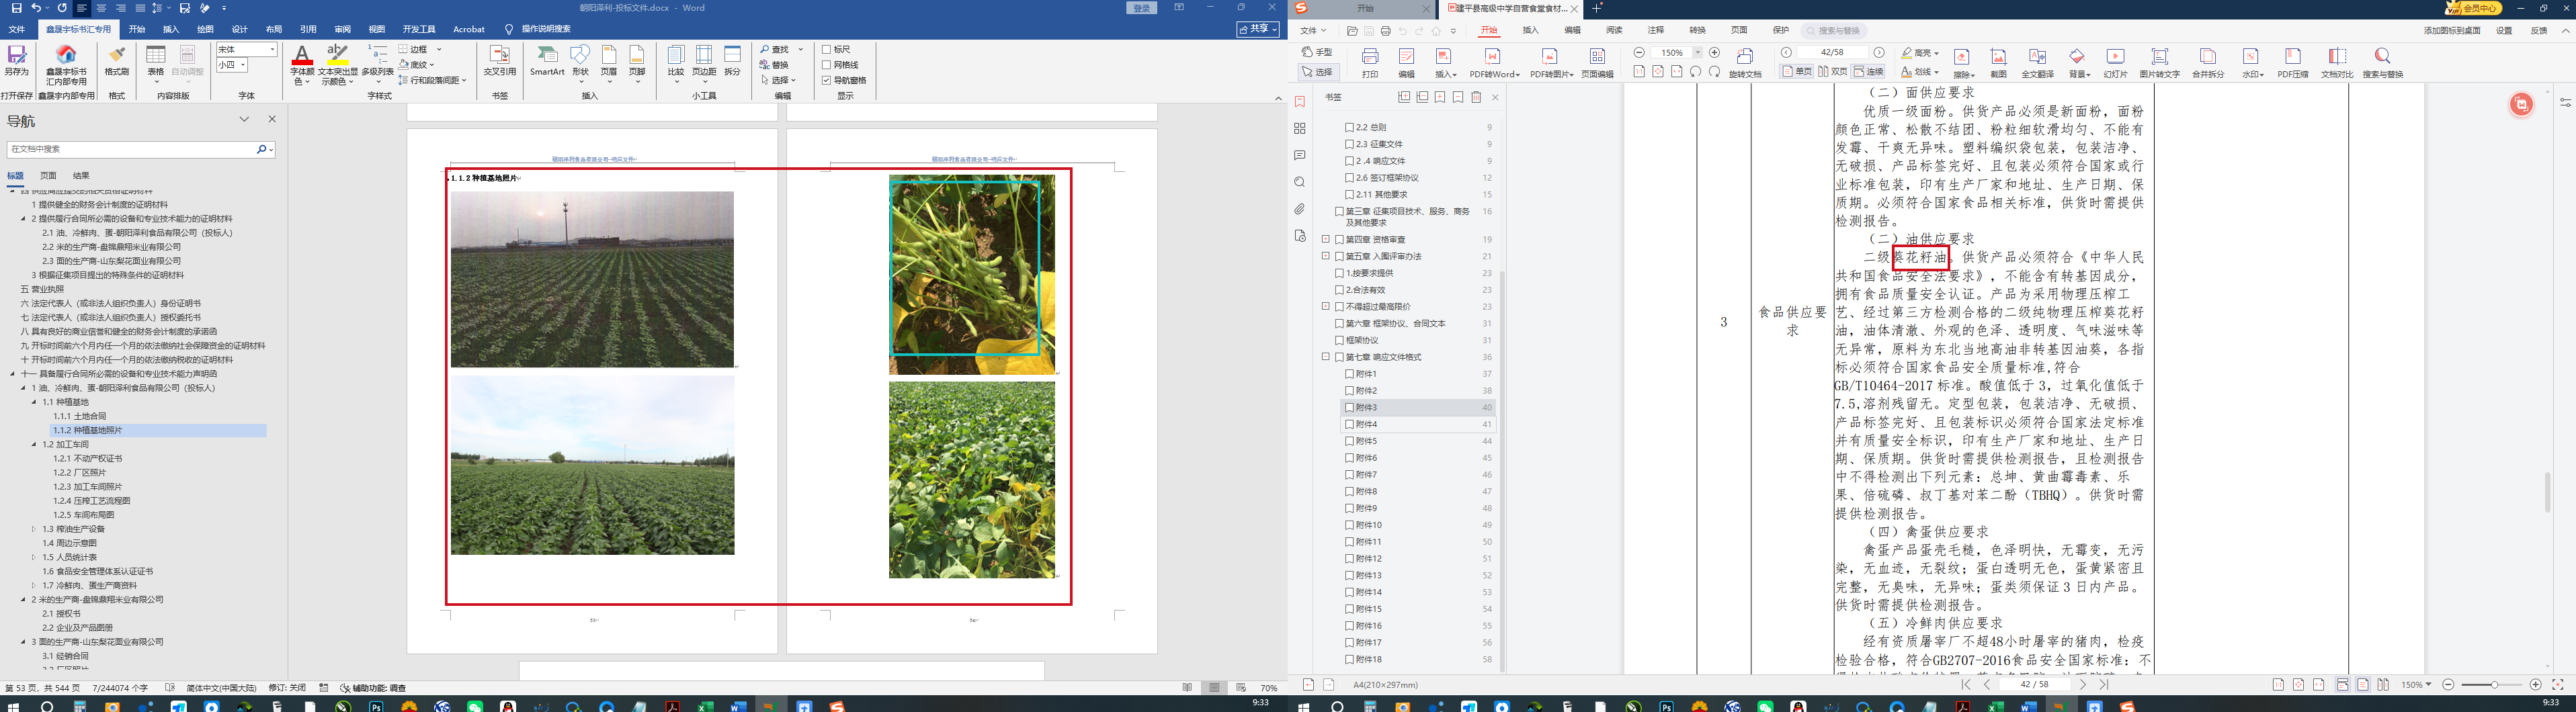Click the 共享 share button in Word
This screenshot has width=2576, height=712.
click(1257, 30)
